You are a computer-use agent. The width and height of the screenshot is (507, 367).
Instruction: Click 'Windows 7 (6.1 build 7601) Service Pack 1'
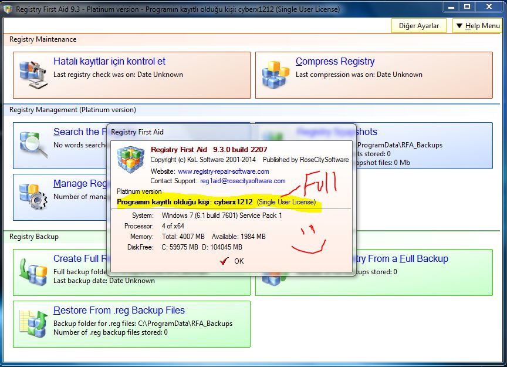[x=222, y=216]
